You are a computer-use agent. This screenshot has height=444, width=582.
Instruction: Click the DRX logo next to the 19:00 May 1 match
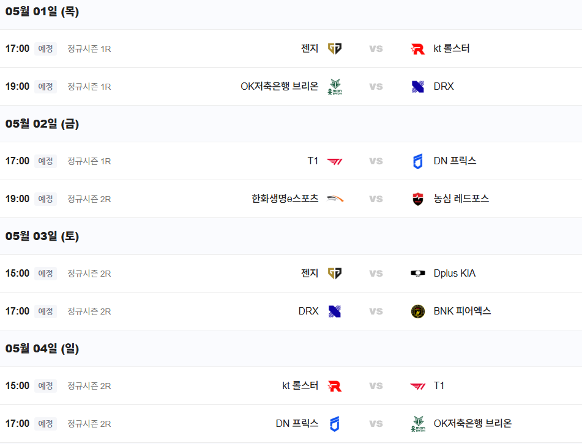(418, 87)
